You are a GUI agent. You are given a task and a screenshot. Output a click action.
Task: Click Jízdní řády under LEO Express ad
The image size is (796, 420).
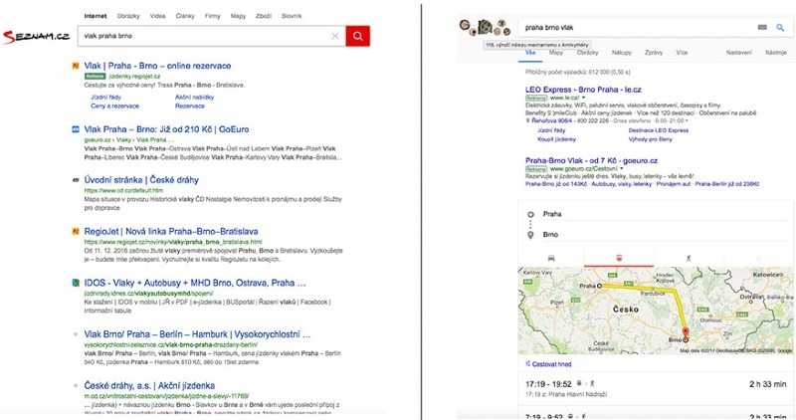coord(551,130)
